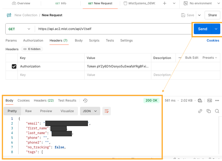Switch to the Authorization tab
222x161 pixels.
[33, 40]
